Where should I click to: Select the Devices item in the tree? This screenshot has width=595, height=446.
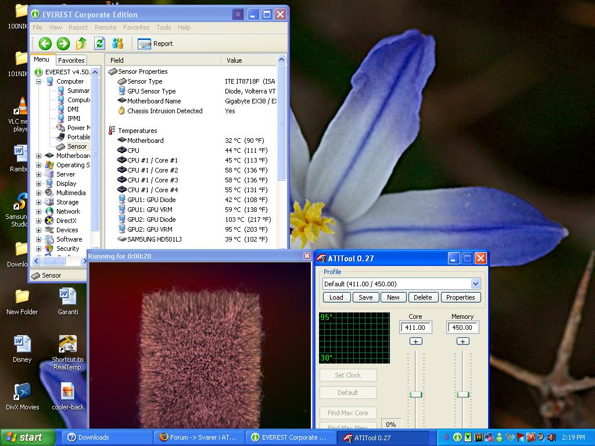click(x=67, y=230)
